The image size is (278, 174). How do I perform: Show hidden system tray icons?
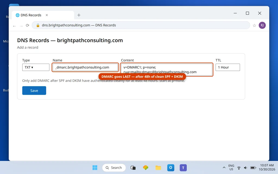pyautogui.click(x=224, y=167)
